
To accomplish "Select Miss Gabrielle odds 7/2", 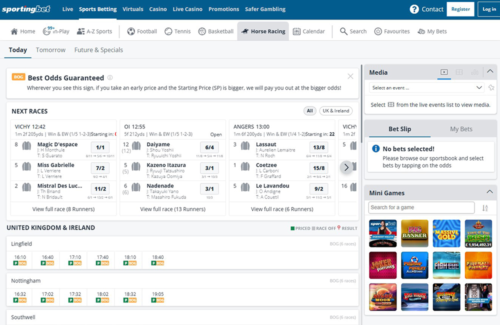I will [100, 168].
